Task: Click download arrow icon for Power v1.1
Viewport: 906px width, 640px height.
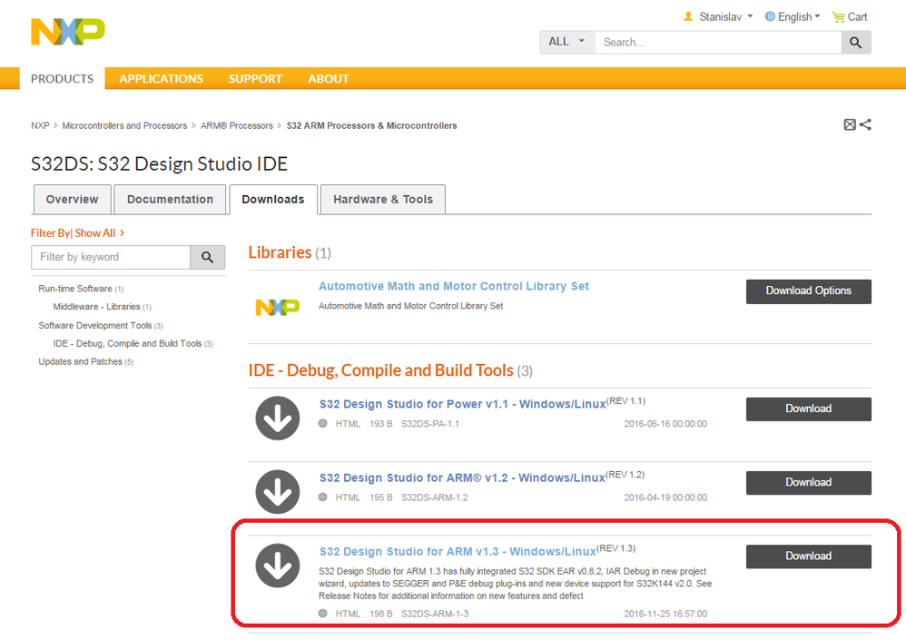Action: tap(278, 418)
